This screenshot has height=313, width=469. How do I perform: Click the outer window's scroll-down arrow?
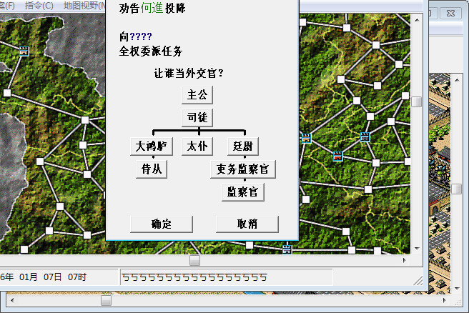pyautogui.click(x=457, y=289)
